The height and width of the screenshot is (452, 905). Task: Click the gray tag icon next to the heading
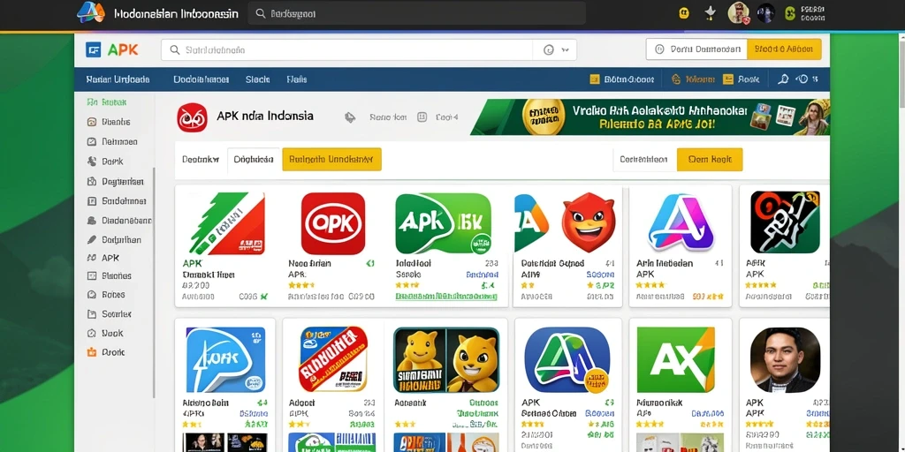[350, 117]
